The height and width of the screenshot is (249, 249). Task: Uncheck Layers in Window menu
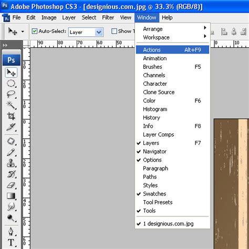pos(172,143)
